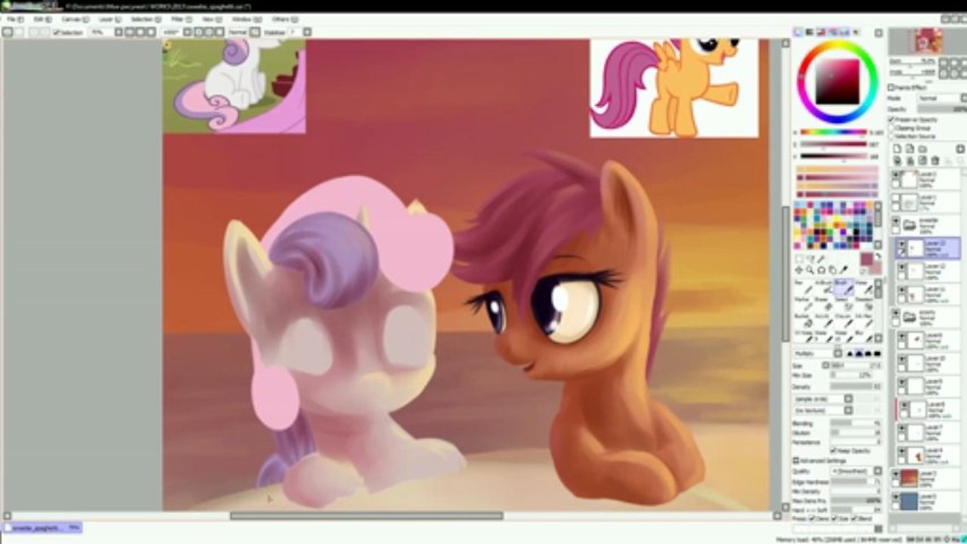967x544 pixels.
Task: Select the Move tool
Action: pos(798,270)
